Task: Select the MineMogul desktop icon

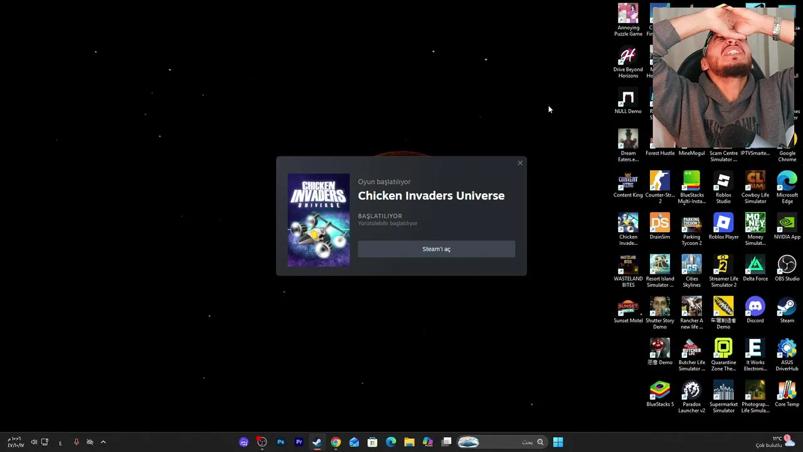Action: (691, 153)
